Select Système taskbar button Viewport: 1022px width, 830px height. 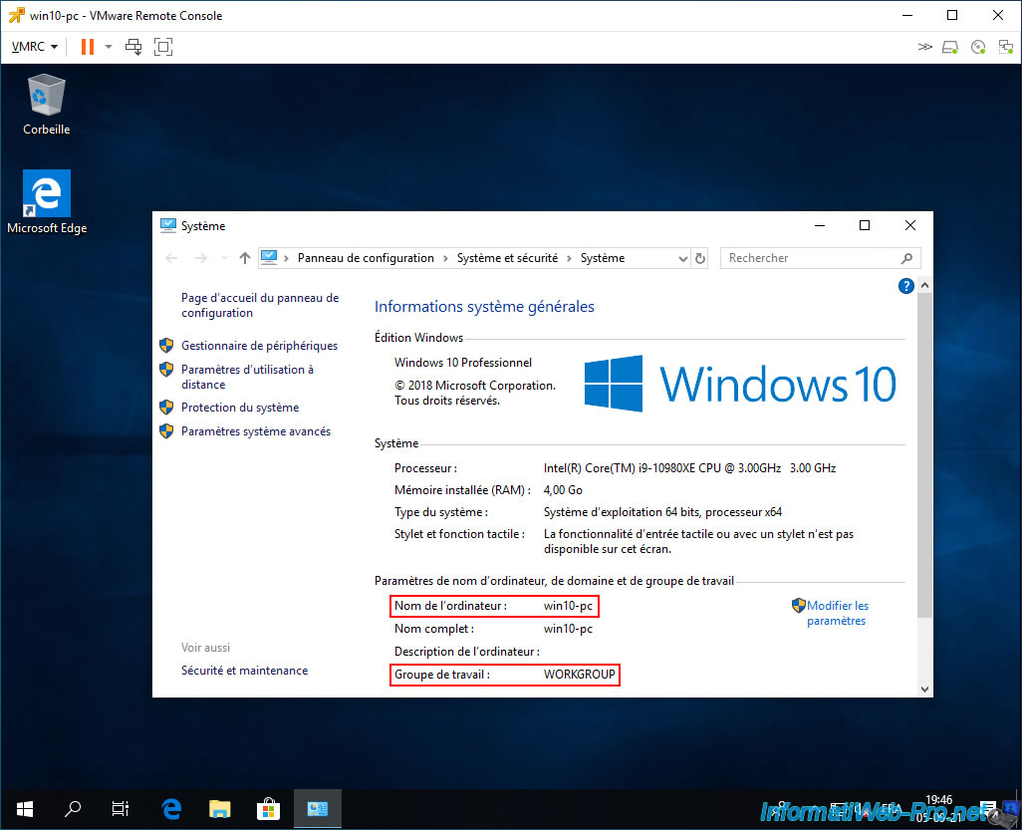coord(318,809)
